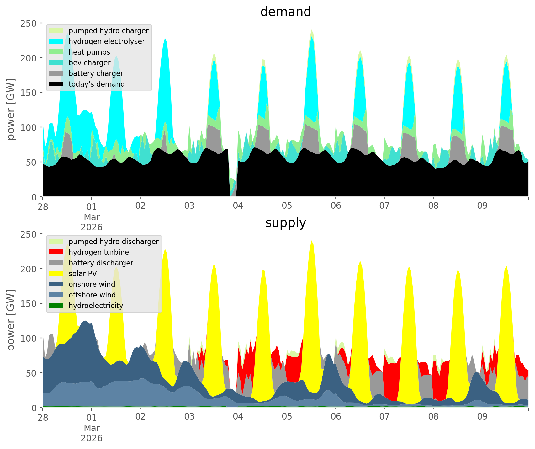Click the 'pumped hydro charger' legend label
535x449 pixels.
(109, 31)
